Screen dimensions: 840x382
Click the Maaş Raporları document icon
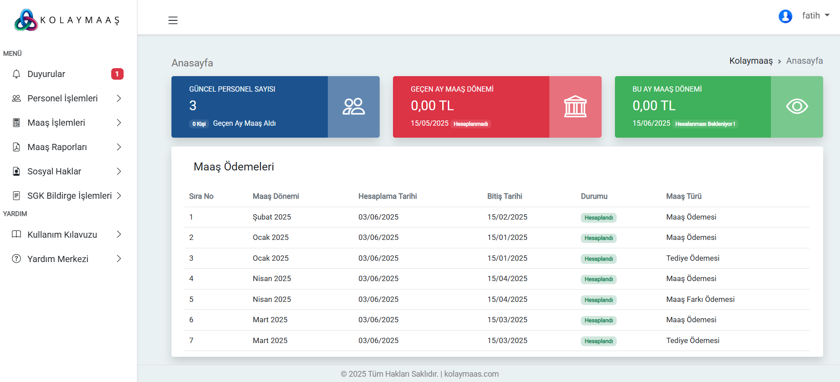[x=16, y=147]
